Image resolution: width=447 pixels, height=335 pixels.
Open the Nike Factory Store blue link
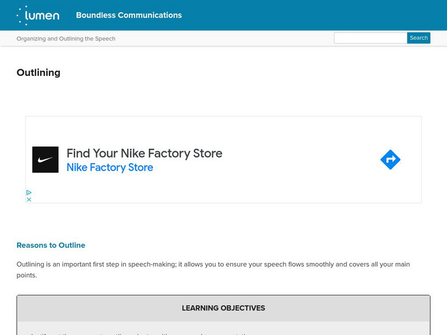point(110,167)
